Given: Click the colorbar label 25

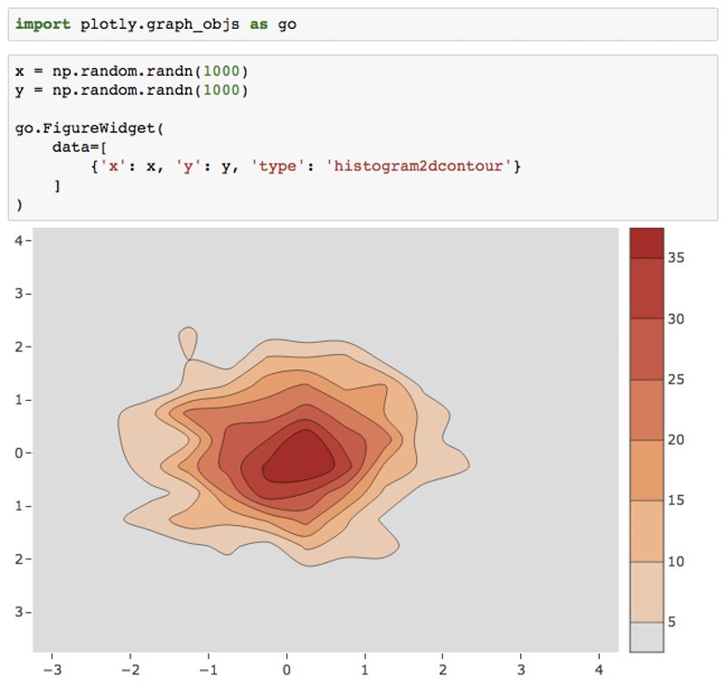Looking at the screenshot, I should (x=675, y=379).
